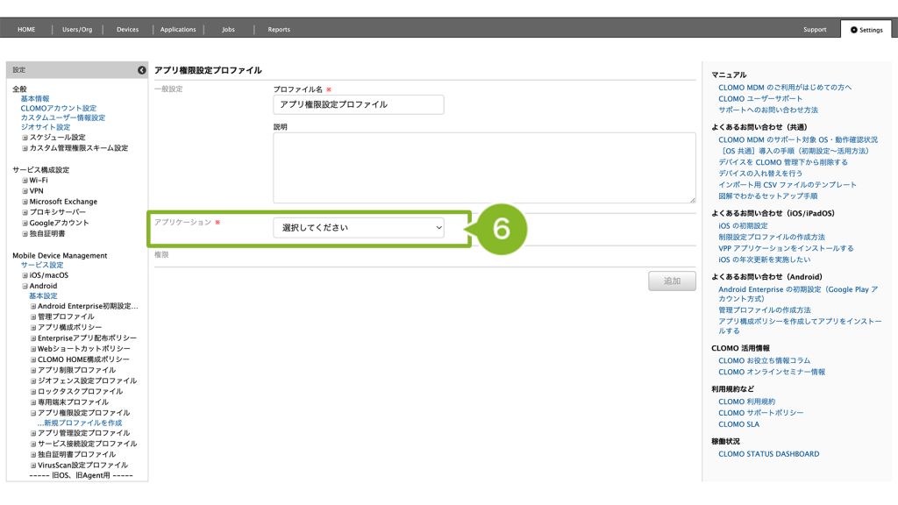The image size is (898, 505).
Task: Collapse the left settings sidebar arrow icon
Action: pyautogui.click(x=141, y=70)
